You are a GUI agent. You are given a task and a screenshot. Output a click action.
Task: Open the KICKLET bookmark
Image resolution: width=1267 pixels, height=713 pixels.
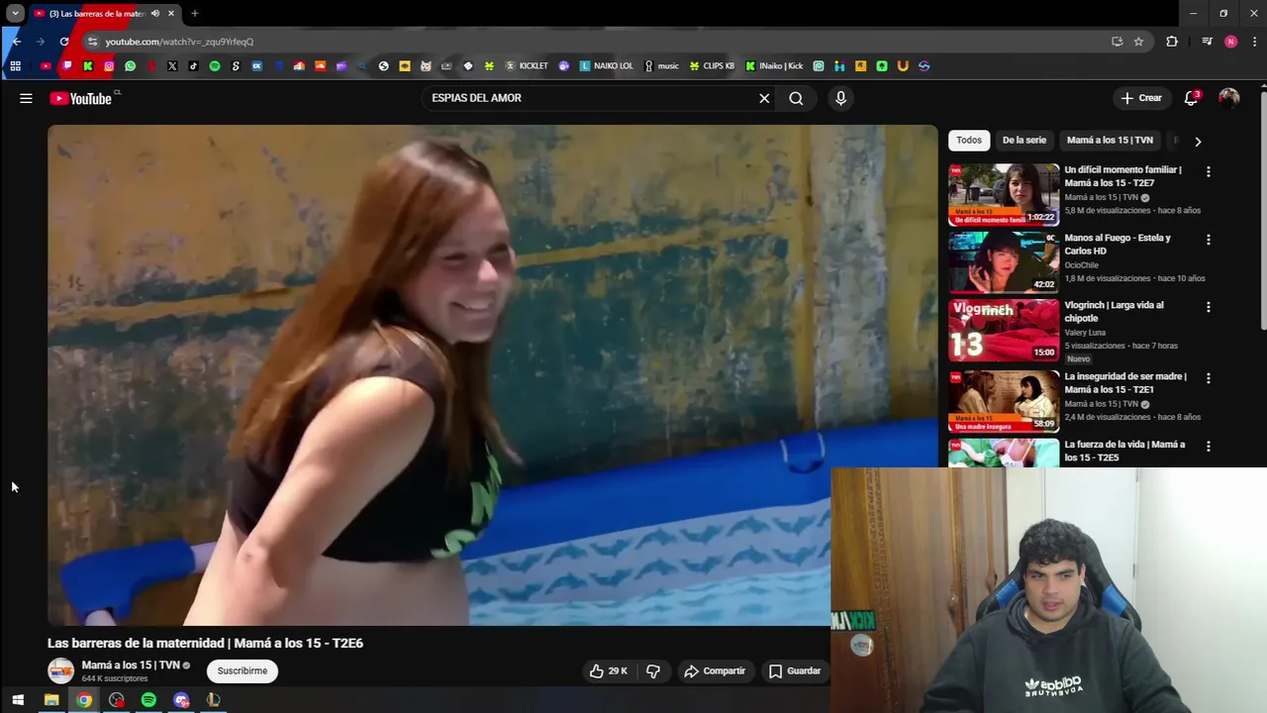coord(527,66)
